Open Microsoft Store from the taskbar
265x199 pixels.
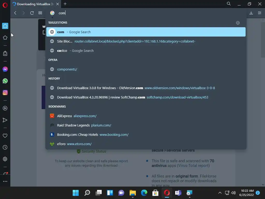[x=156, y=193]
